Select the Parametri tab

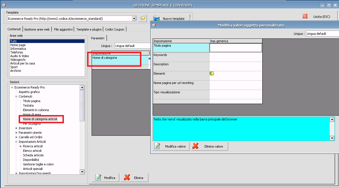[x=98, y=38]
